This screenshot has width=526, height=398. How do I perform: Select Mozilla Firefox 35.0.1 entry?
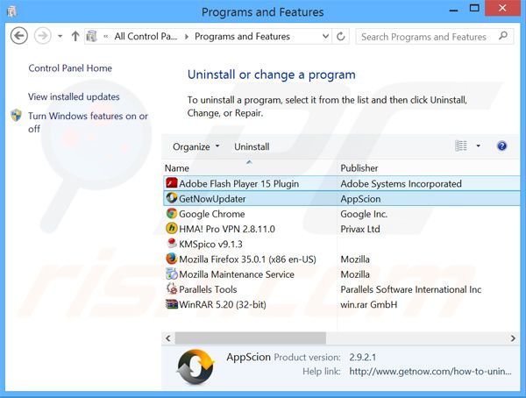(247, 259)
